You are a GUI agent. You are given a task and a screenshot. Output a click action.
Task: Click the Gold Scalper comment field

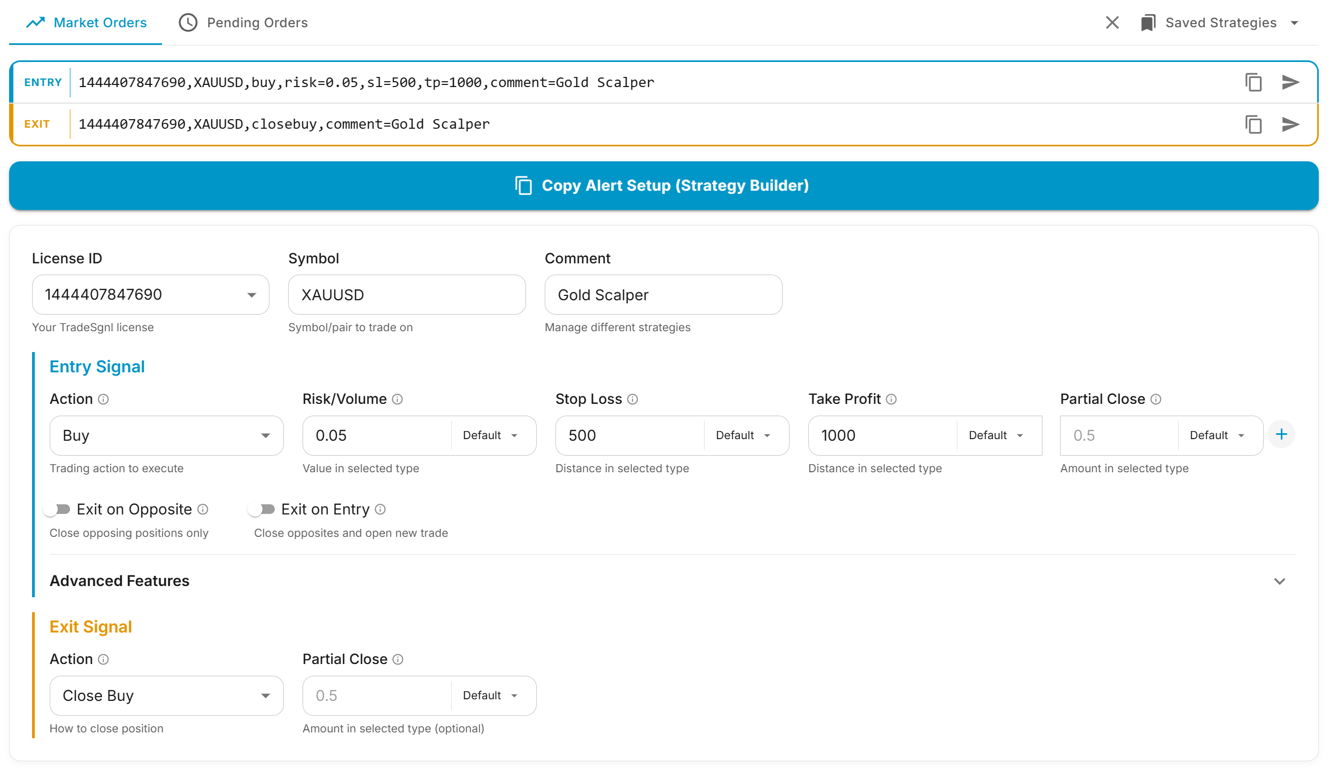pyautogui.click(x=663, y=294)
